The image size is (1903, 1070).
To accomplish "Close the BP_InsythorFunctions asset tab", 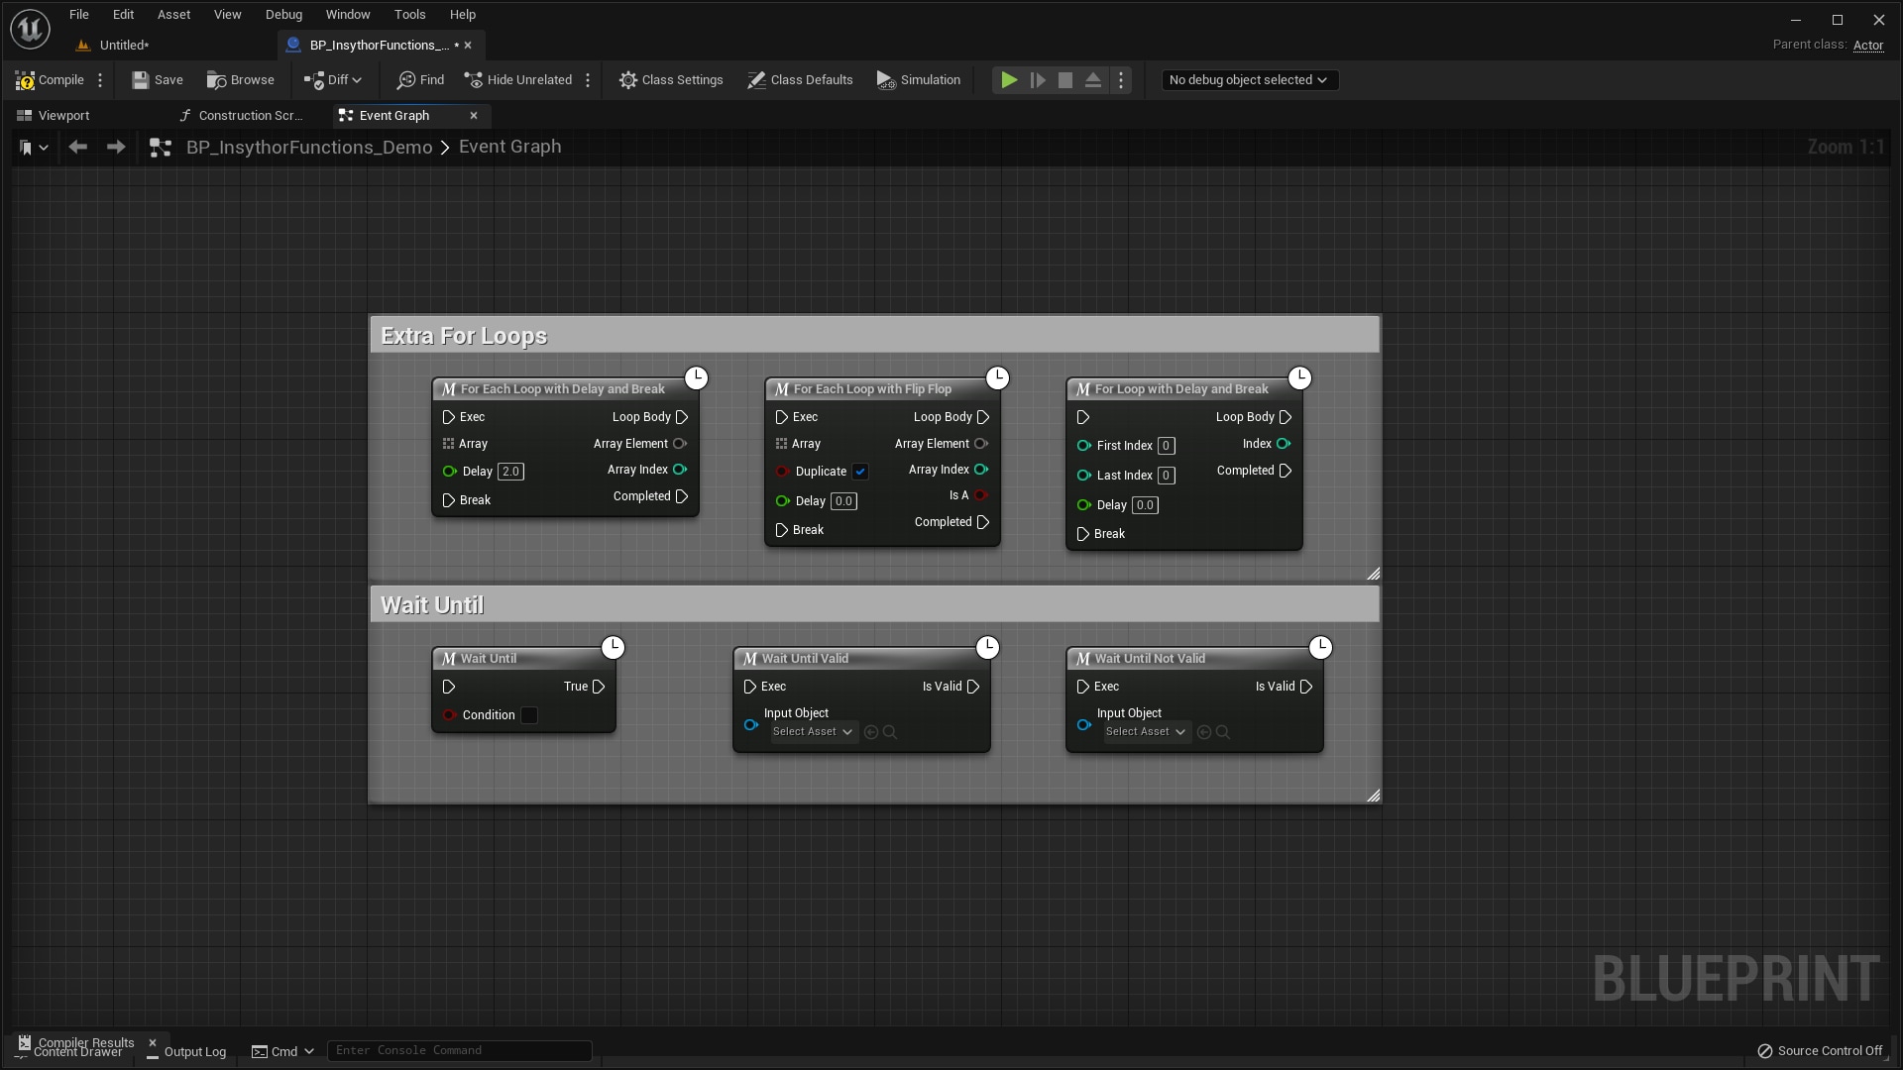I will pyautogui.click(x=468, y=45).
